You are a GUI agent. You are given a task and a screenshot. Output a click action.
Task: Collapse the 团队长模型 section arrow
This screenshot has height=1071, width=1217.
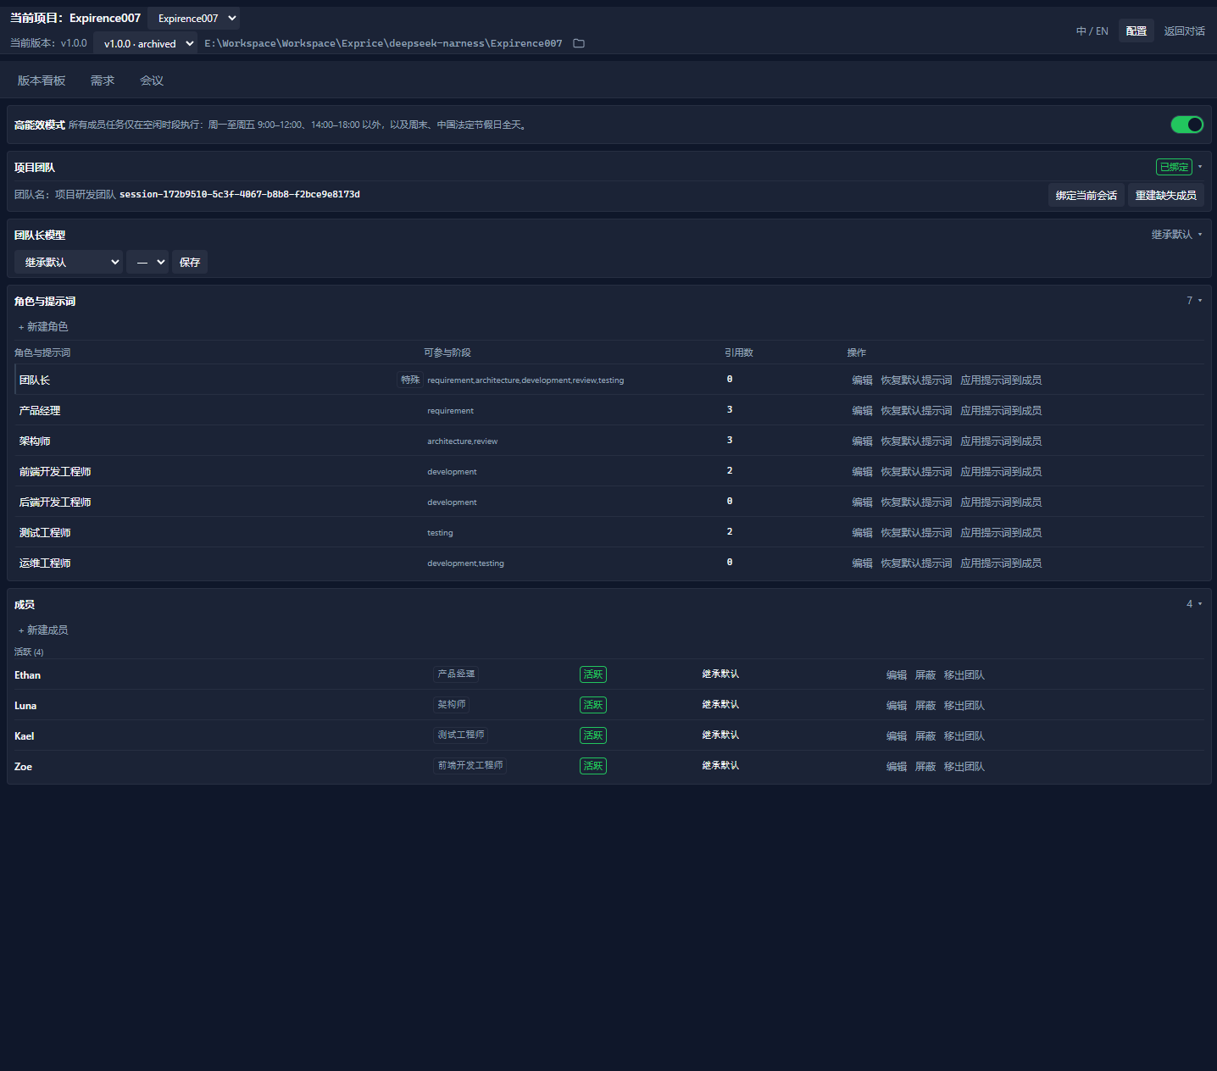coord(1200,235)
